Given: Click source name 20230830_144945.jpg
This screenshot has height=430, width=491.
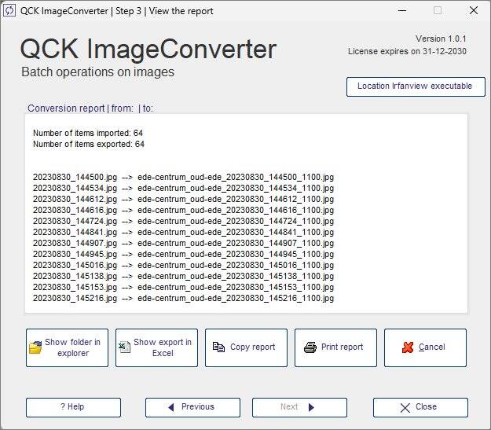Looking at the screenshot, I should click(x=75, y=254).
